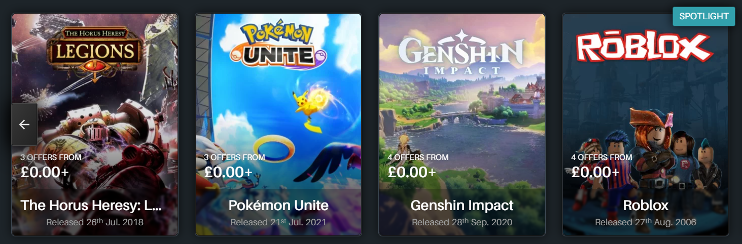View Roblox 4 offers from £0.00+
The height and width of the screenshot is (244, 742).
coord(602,166)
